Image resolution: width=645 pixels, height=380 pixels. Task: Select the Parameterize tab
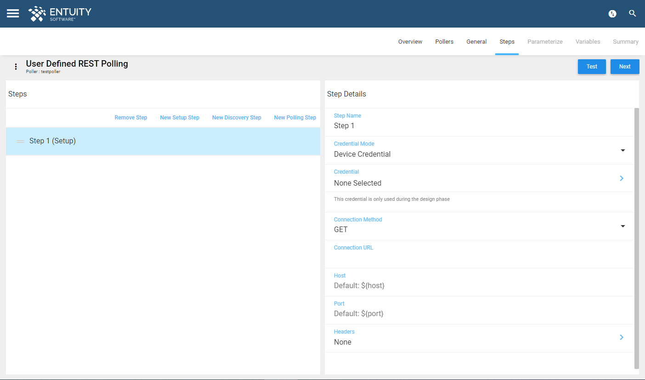pos(545,42)
